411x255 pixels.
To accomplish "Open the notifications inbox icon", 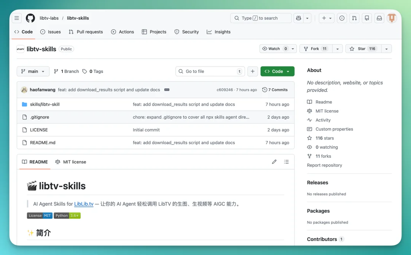I will pyautogui.click(x=379, y=18).
